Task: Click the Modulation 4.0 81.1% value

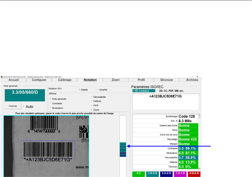Action: [x=188, y=153]
